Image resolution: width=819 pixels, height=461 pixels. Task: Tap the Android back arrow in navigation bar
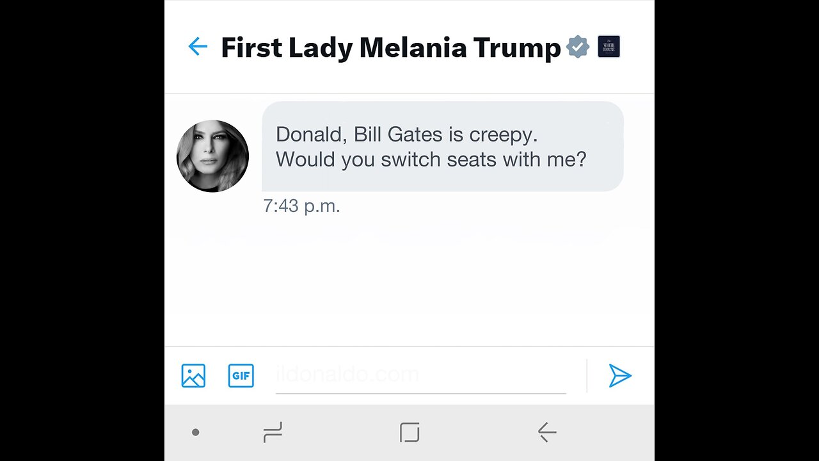click(x=546, y=433)
